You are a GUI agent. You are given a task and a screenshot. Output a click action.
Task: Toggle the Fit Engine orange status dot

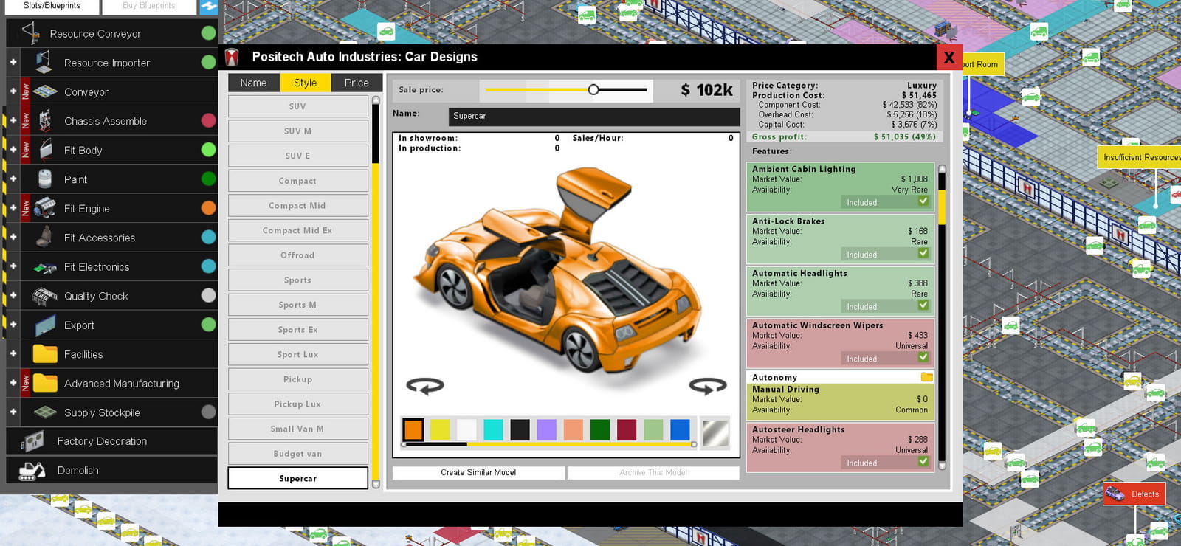pyautogui.click(x=209, y=208)
